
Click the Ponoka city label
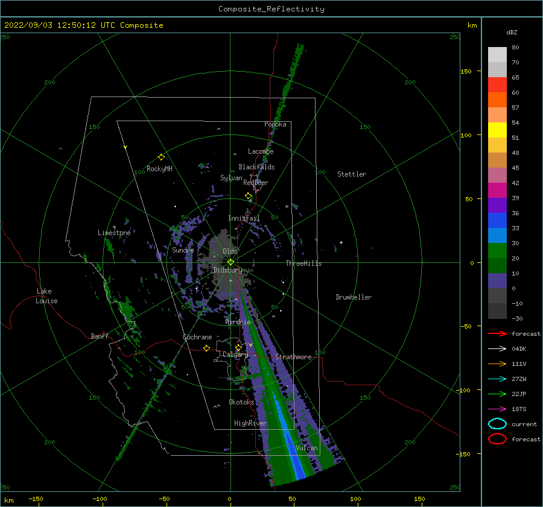[275, 124]
